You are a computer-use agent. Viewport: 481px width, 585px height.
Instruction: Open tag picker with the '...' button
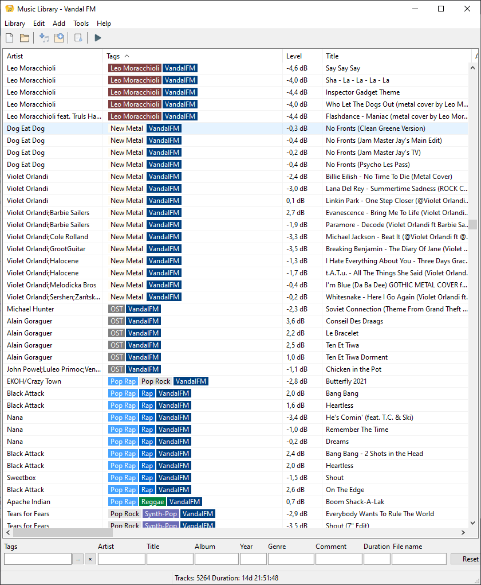[x=78, y=559]
